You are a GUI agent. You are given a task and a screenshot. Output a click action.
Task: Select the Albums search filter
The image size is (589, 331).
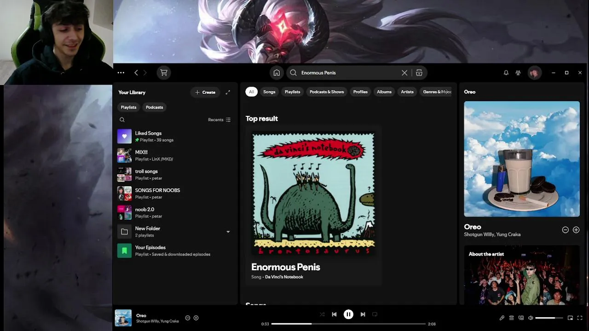[x=384, y=92]
